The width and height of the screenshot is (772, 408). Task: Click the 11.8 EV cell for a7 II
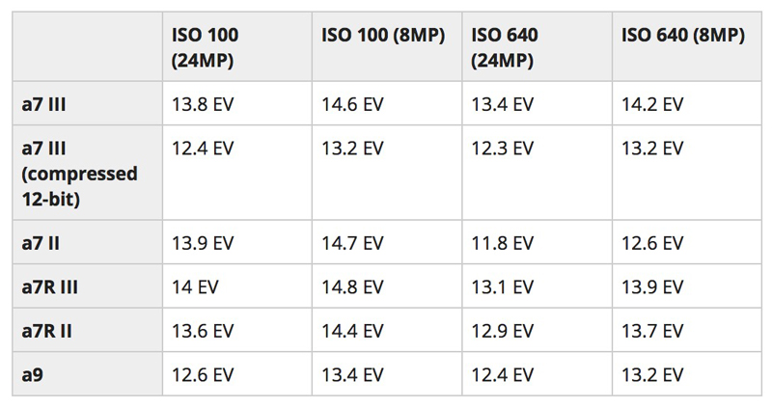[x=538, y=242]
